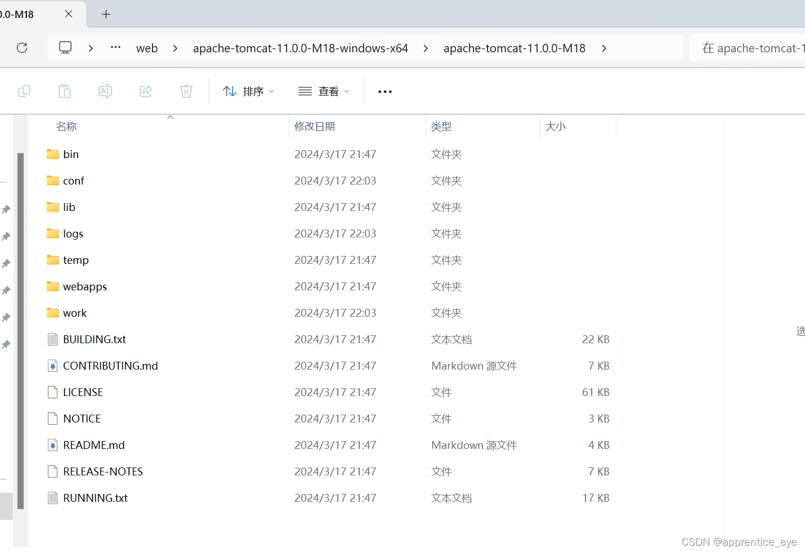Click the CONTRIBUTING.md file icon
The image size is (805, 553).
tap(53, 366)
